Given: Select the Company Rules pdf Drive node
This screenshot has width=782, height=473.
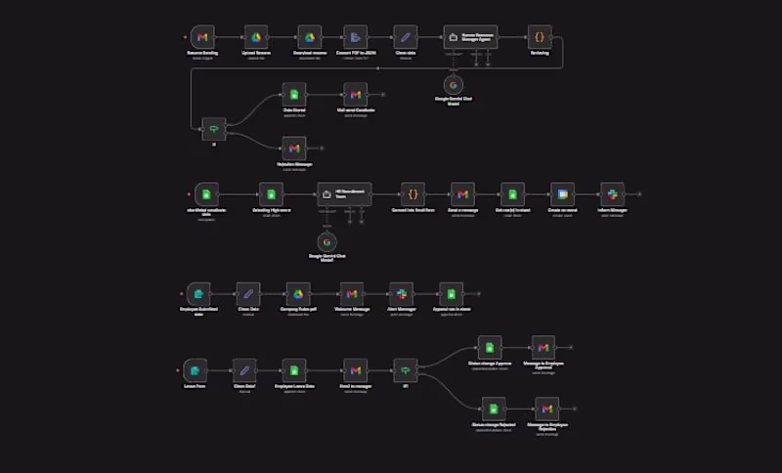Looking at the screenshot, I should coord(298,294).
